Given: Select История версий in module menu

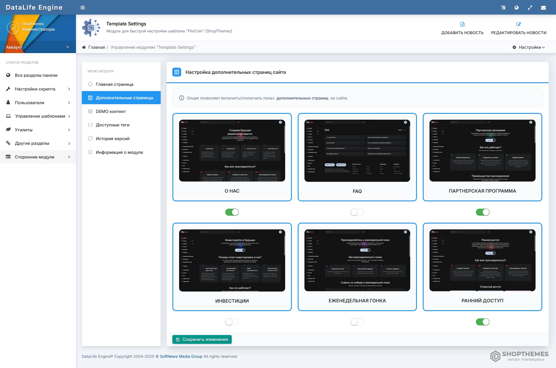Looking at the screenshot, I should [x=112, y=139].
